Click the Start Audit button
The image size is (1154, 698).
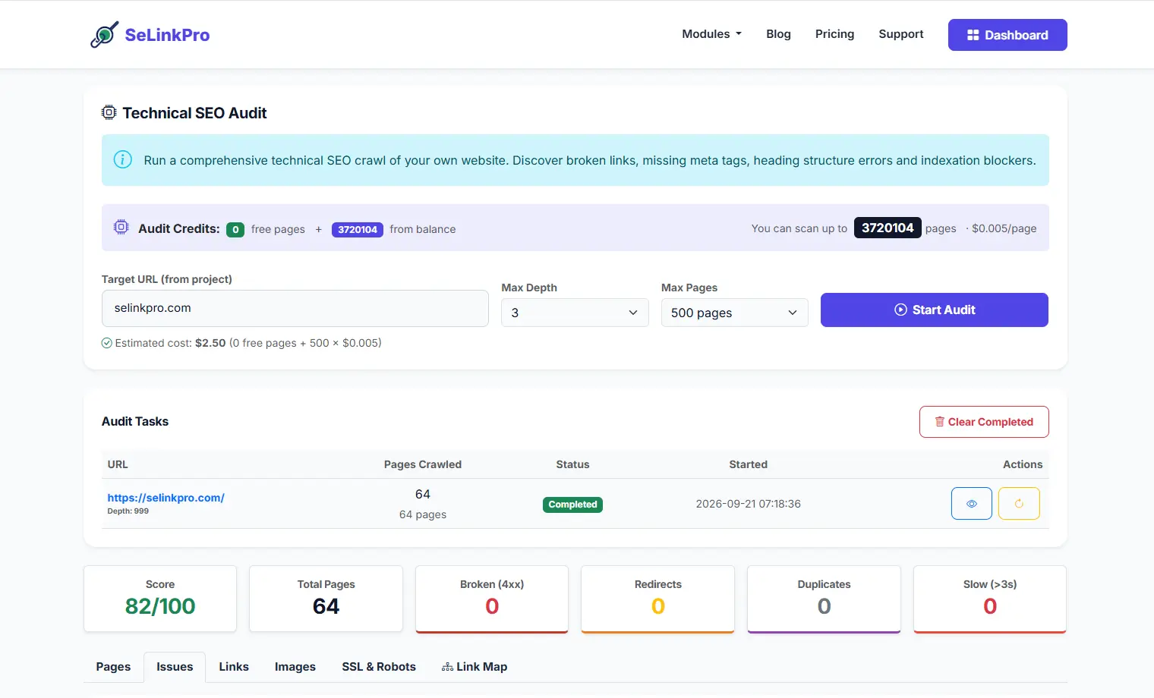point(935,310)
